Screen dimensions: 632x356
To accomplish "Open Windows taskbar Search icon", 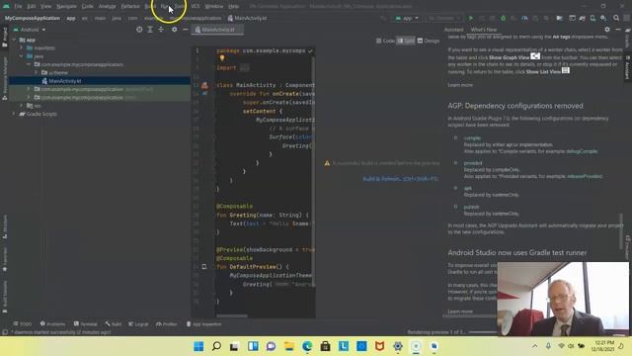I will (216, 346).
